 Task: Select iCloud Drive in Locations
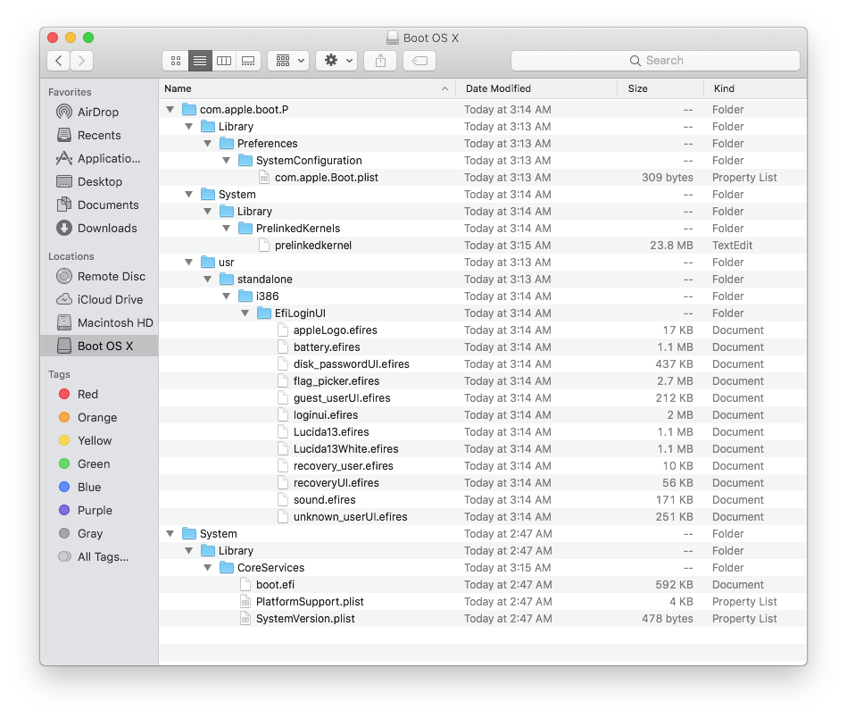[99, 299]
